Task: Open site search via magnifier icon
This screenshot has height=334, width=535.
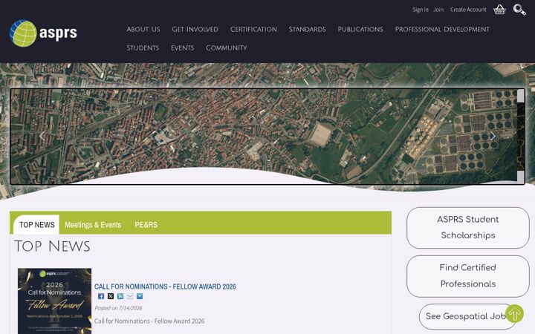Action: [519, 10]
